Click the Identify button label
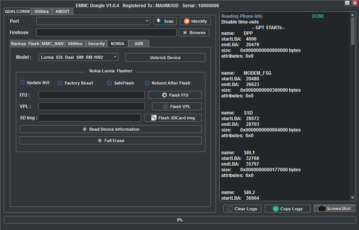Image resolution: width=359 pixels, height=230 pixels. click(x=199, y=21)
